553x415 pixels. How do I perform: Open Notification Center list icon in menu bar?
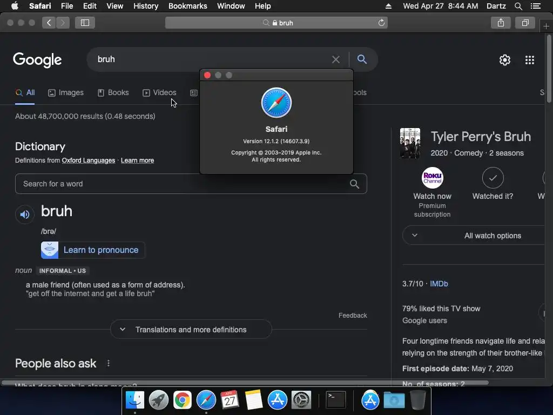pyautogui.click(x=535, y=6)
